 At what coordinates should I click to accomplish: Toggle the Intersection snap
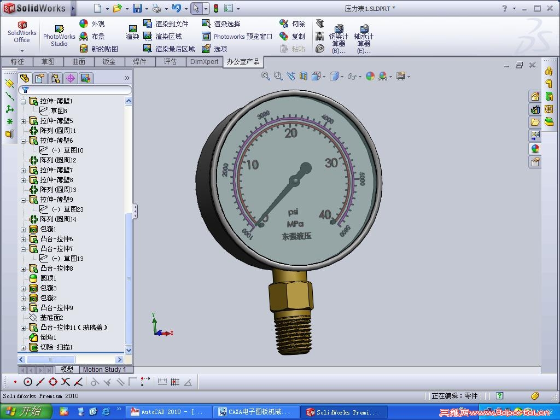tap(66, 382)
